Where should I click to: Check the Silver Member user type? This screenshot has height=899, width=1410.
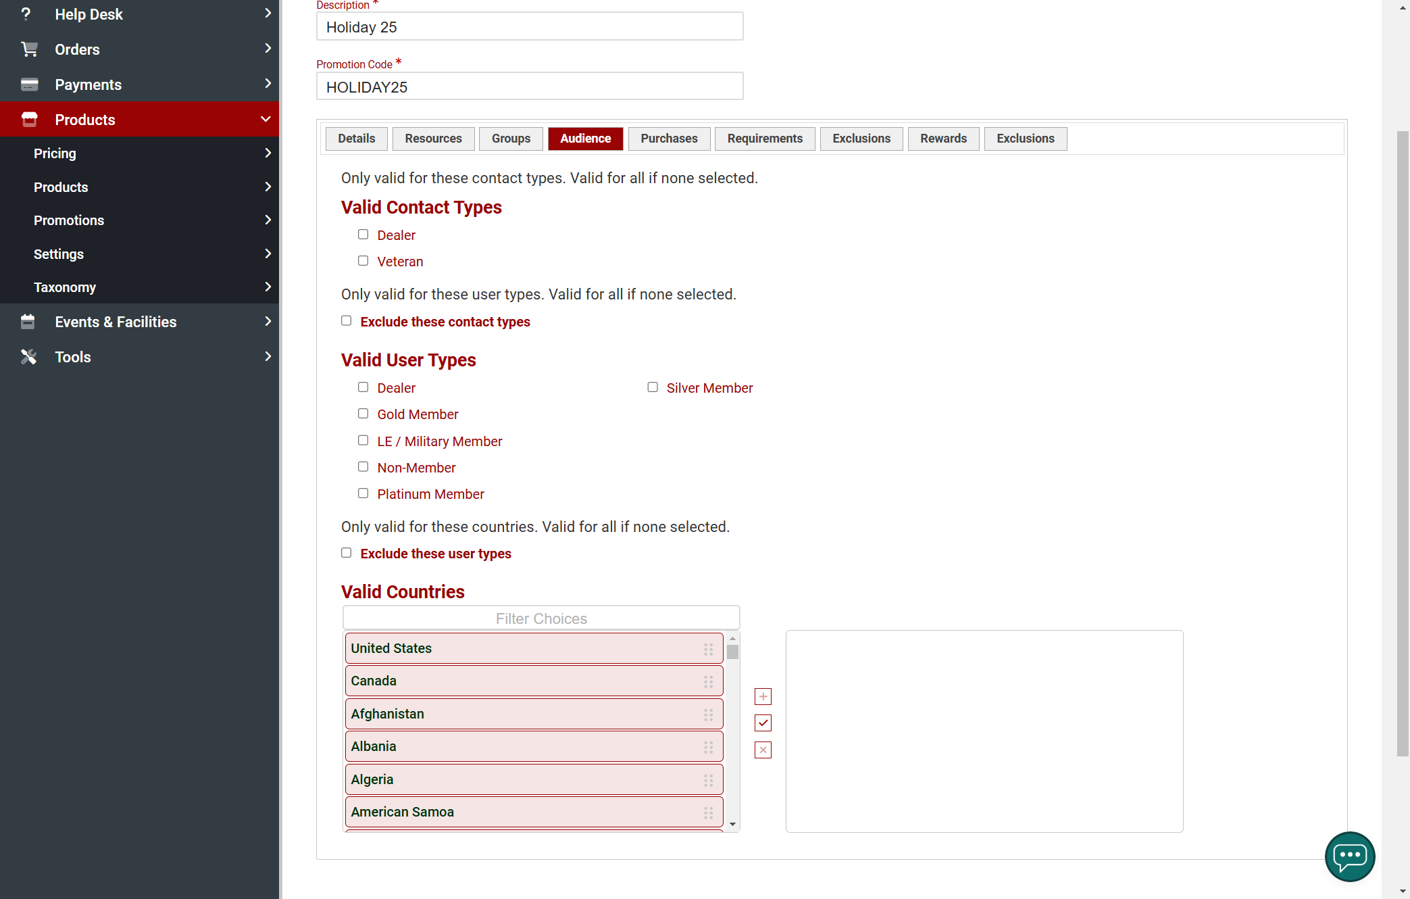click(x=653, y=387)
